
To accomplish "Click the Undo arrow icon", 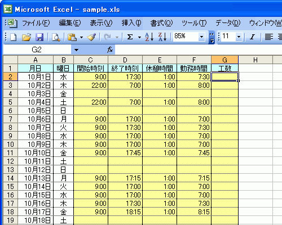I will coord(108,37).
